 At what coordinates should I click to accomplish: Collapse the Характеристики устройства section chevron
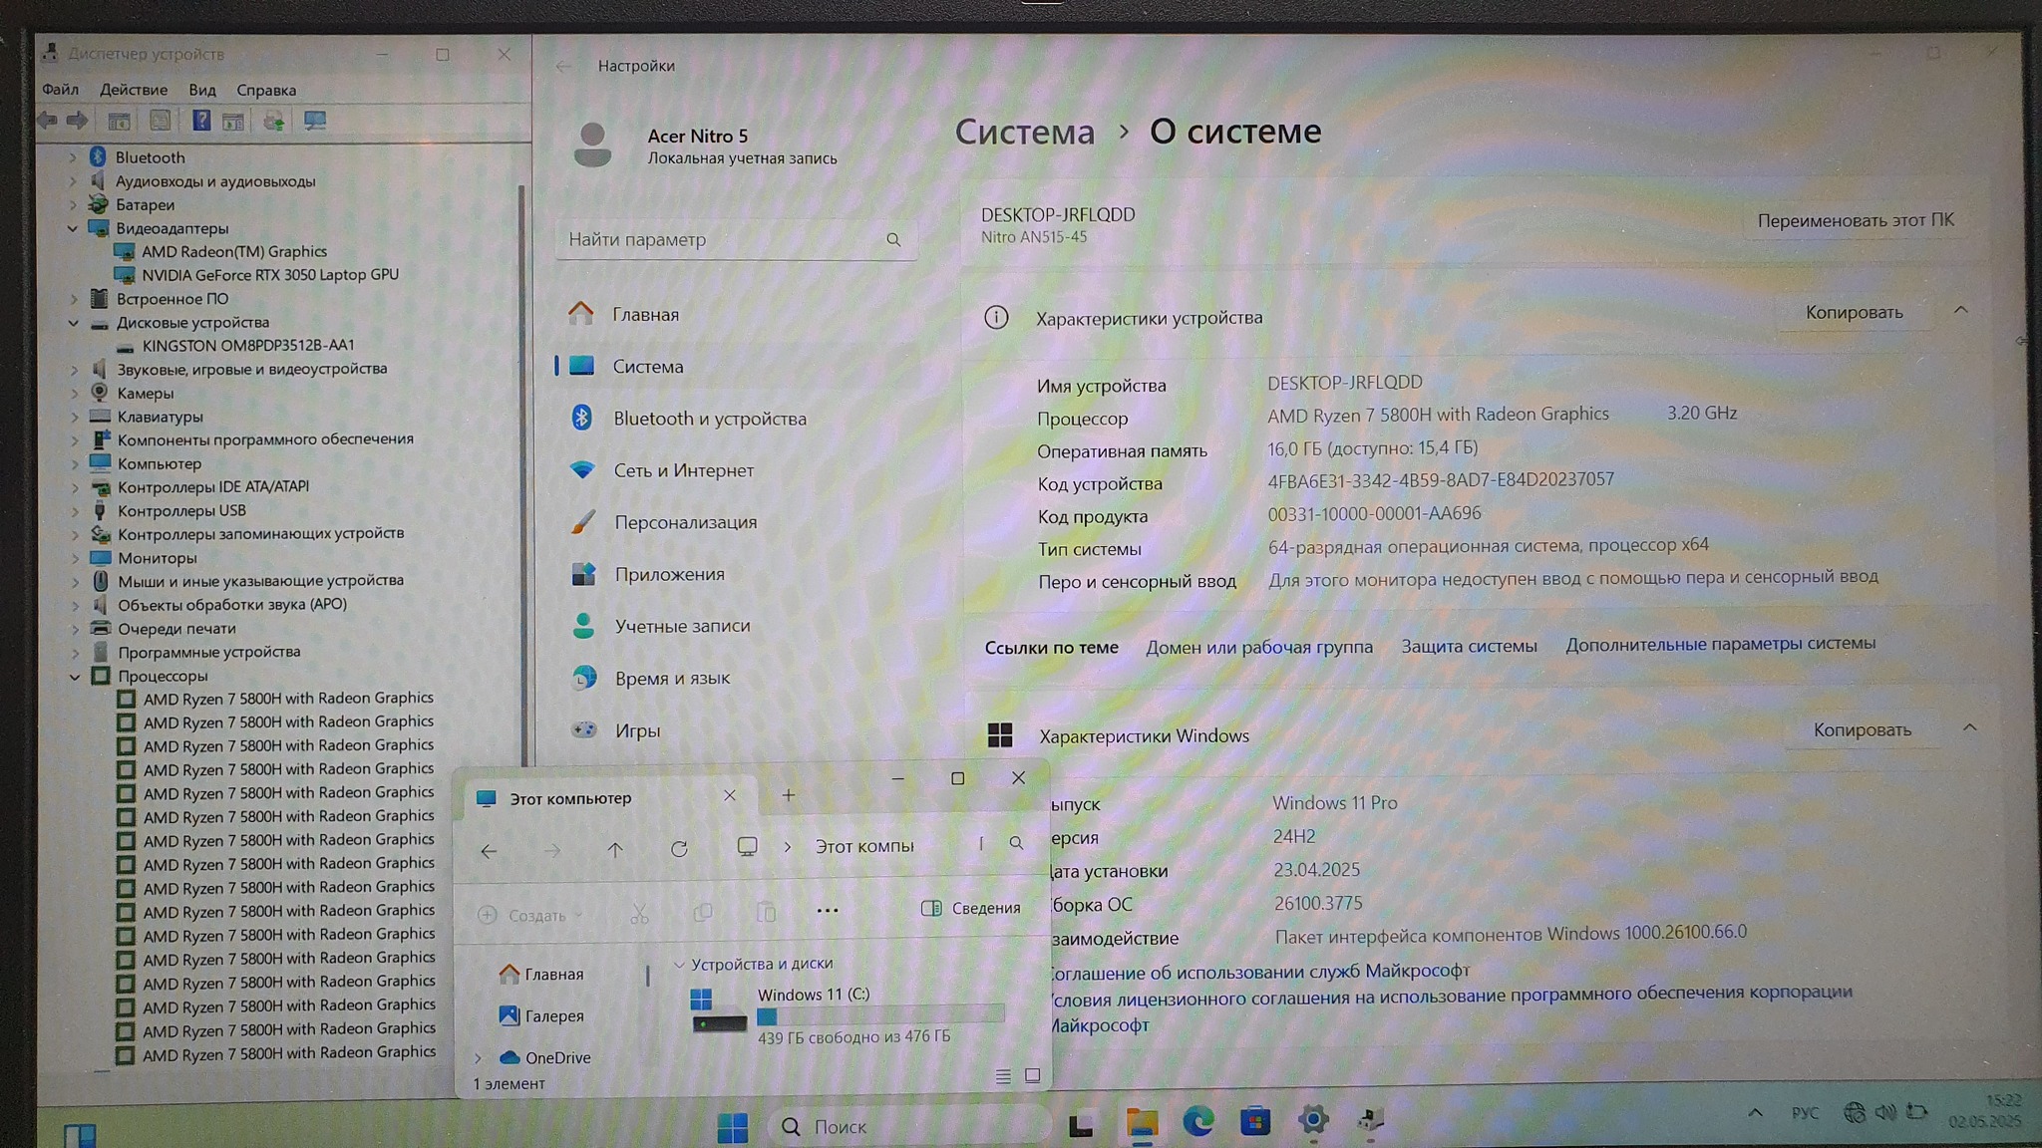pos(1960,311)
